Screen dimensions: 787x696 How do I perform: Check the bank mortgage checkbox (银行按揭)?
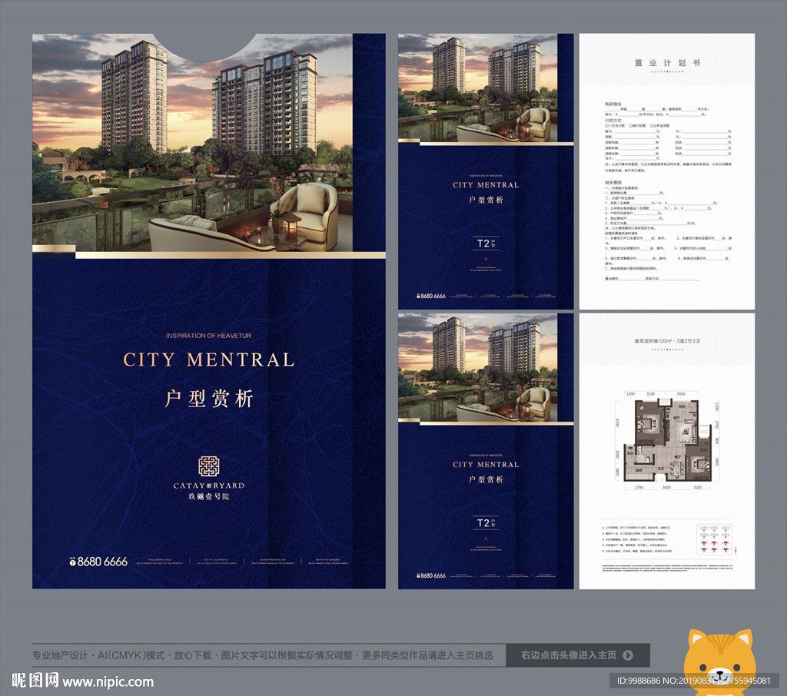(629, 125)
